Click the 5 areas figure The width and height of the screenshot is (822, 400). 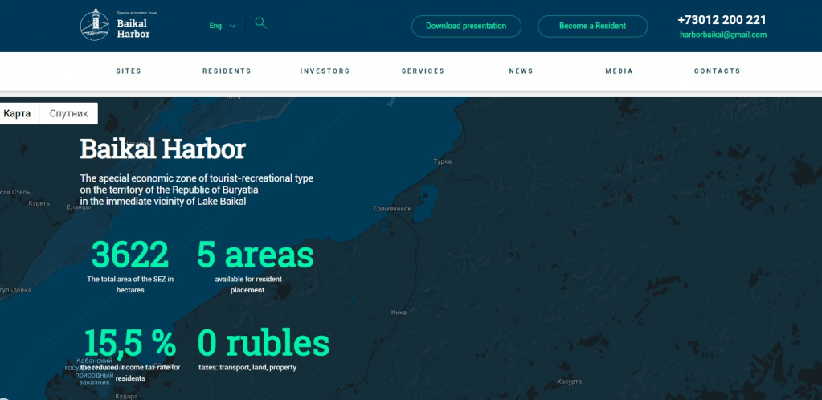[256, 255]
